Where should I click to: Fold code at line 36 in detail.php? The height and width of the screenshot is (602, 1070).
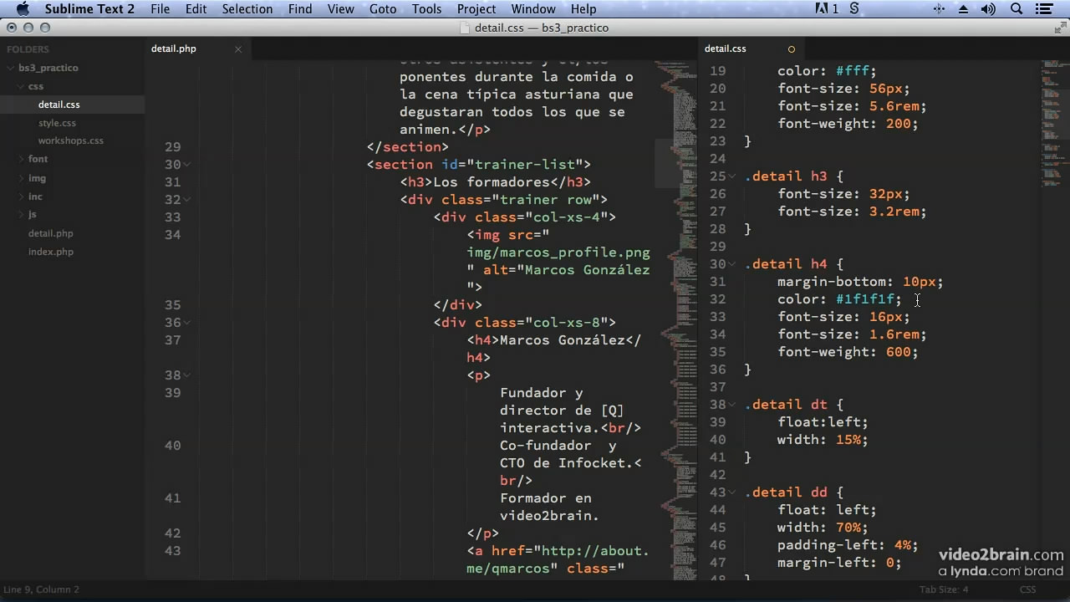click(x=187, y=323)
